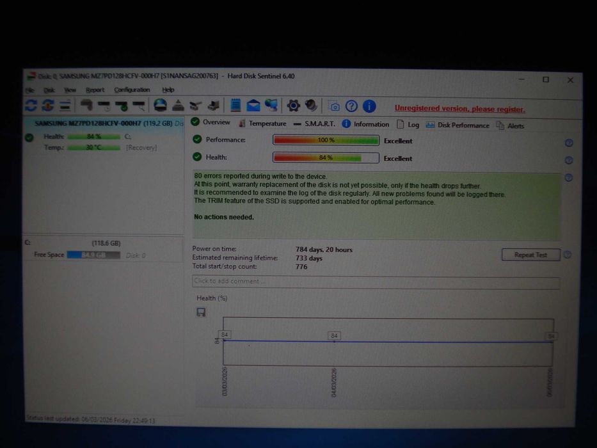Click the gray pyramid toolbar icon
Screen dimensions: 597x448
pos(178,106)
